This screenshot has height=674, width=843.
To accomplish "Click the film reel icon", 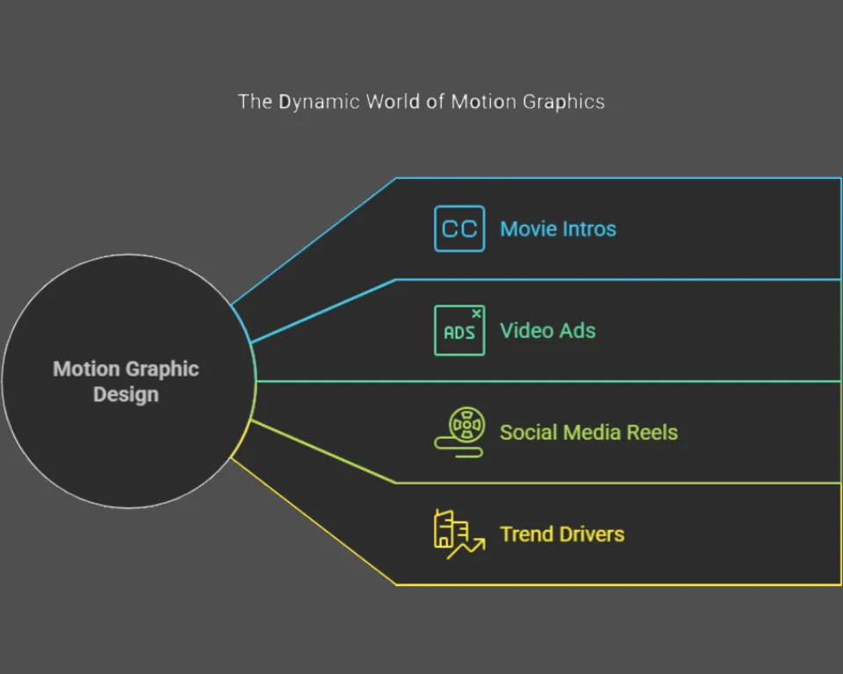I will click(459, 432).
